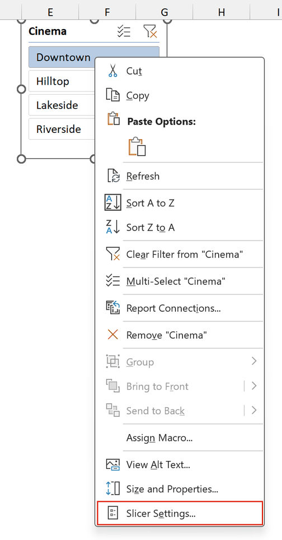Screen dimensions: 282x540
Task: Select column E header
Action: tap(50, 12)
